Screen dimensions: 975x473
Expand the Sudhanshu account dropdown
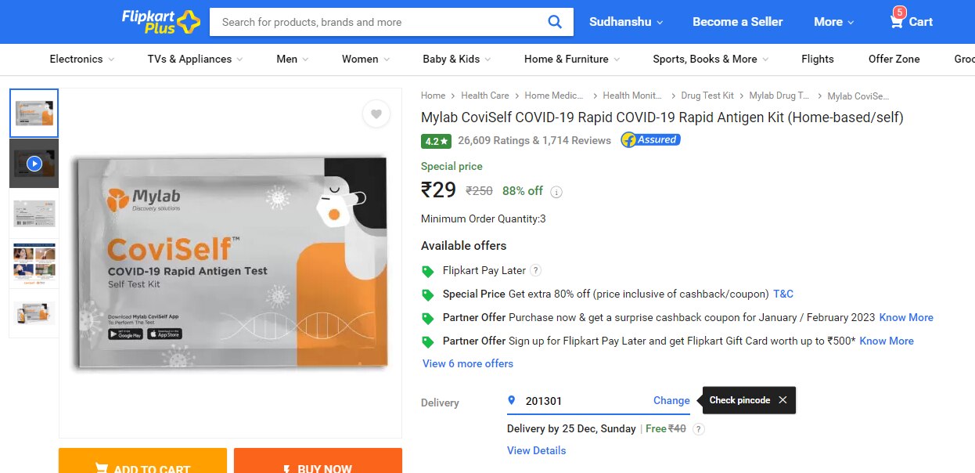click(x=626, y=22)
